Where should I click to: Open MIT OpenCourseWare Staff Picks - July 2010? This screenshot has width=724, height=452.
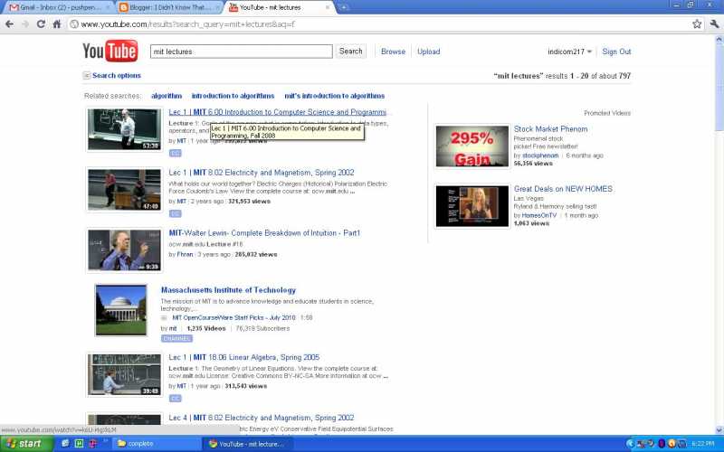pos(233,318)
